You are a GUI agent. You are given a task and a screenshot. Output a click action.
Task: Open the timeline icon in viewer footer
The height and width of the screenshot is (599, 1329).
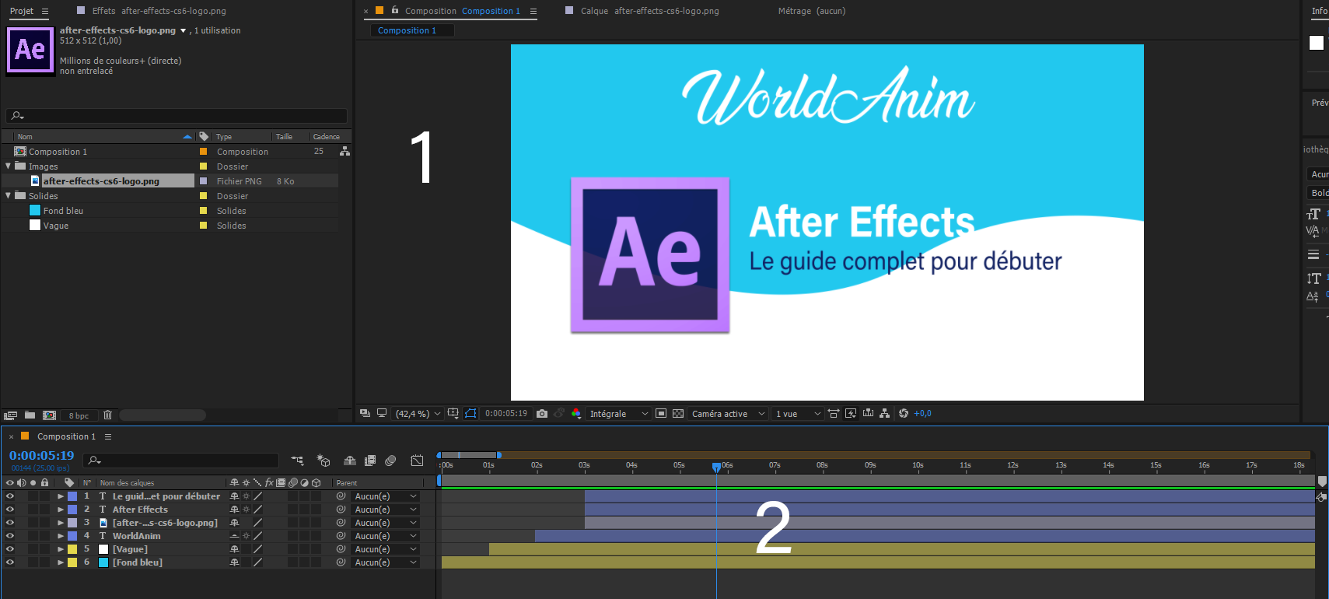[868, 414]
